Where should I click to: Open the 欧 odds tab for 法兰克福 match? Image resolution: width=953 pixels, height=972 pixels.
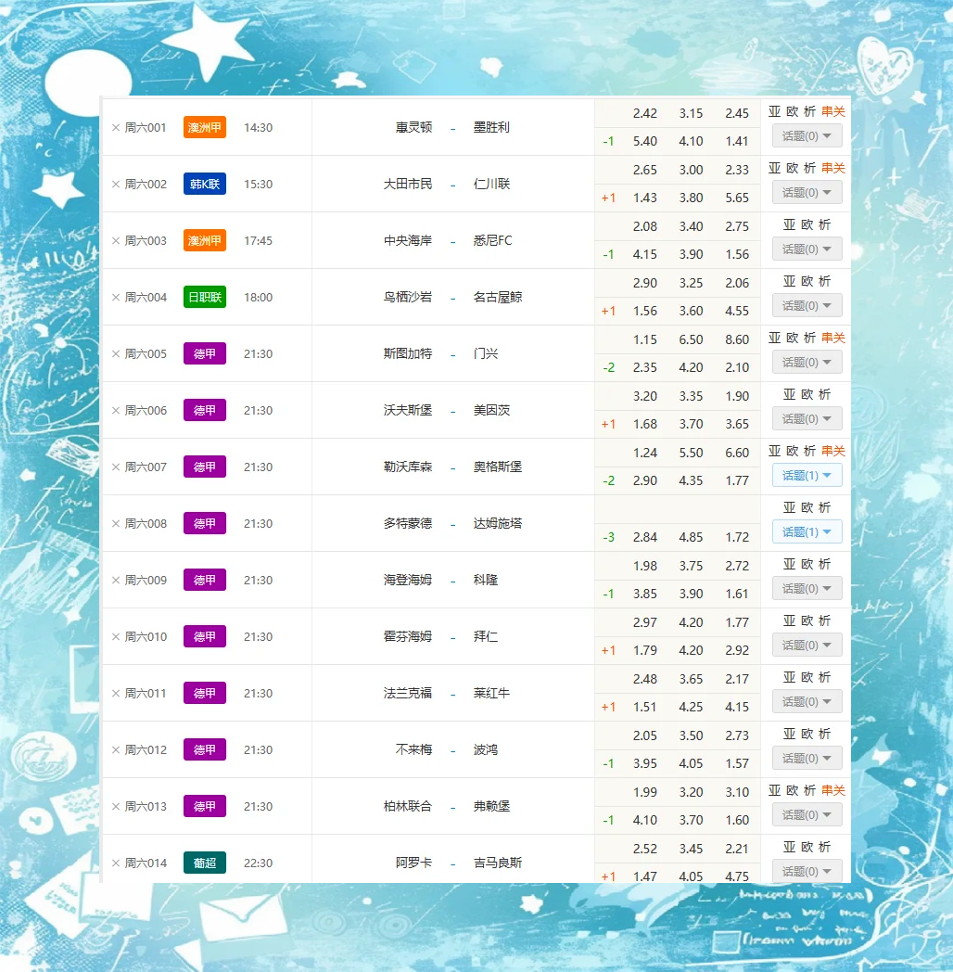point(807,677)
